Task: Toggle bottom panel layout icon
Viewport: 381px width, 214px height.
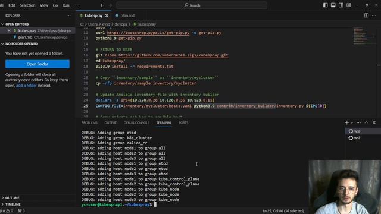Action: (333, 5)
